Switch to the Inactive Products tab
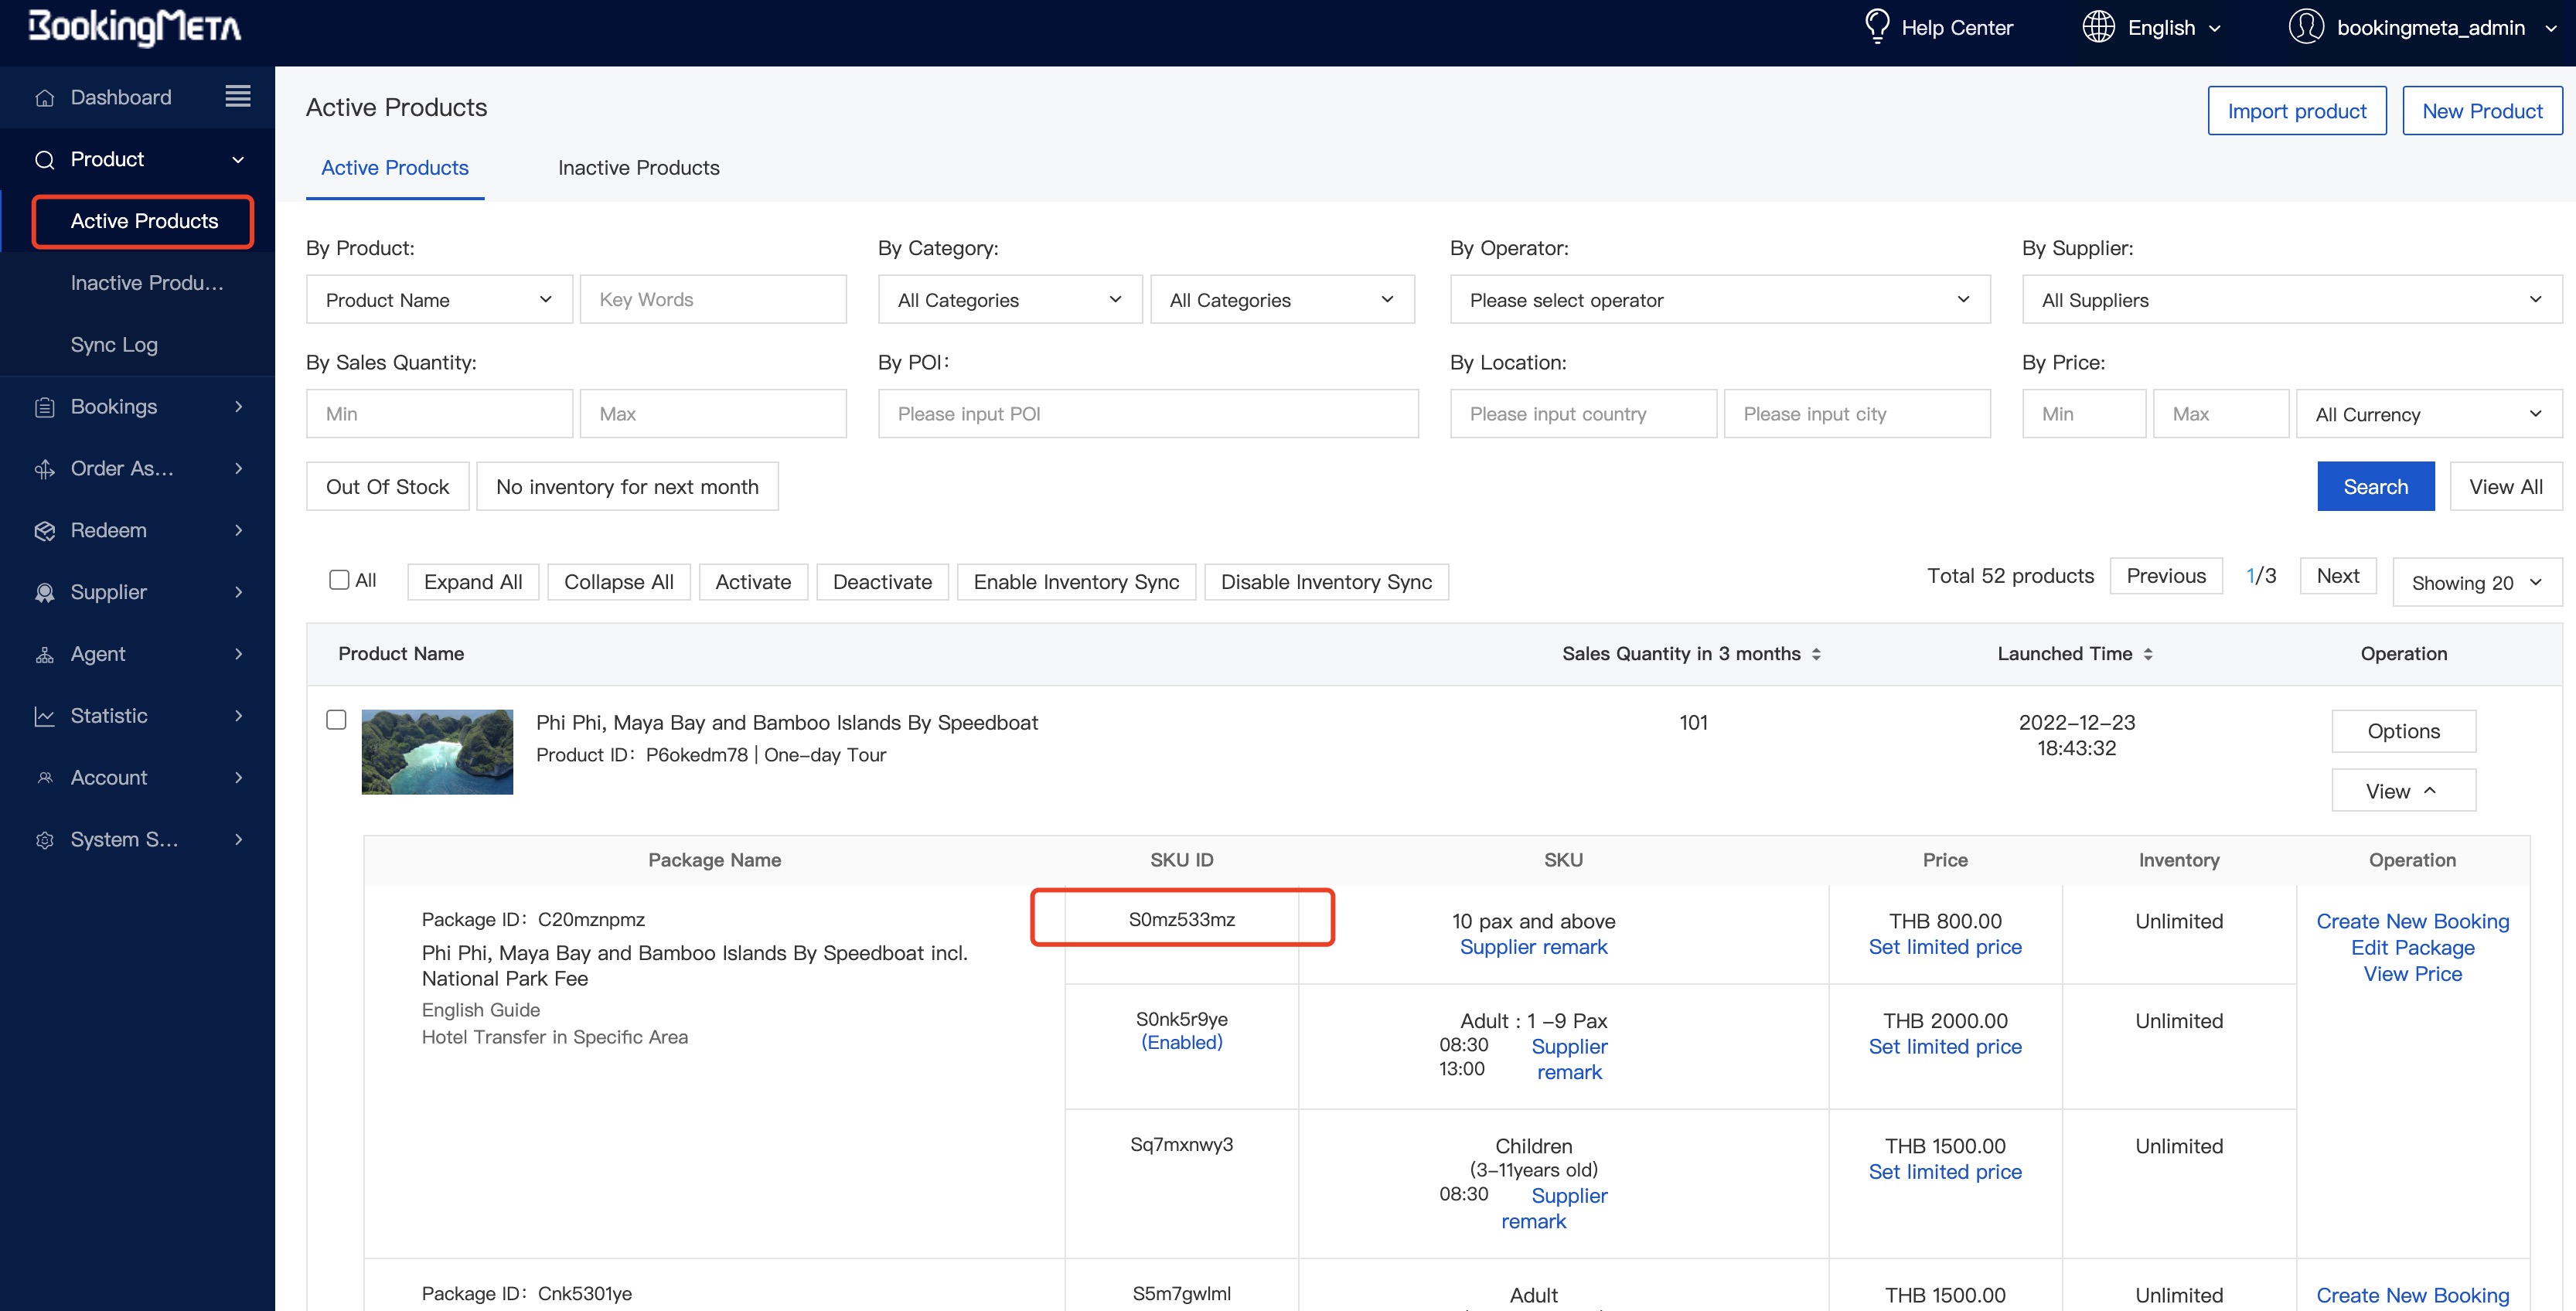 click(638, 168)
